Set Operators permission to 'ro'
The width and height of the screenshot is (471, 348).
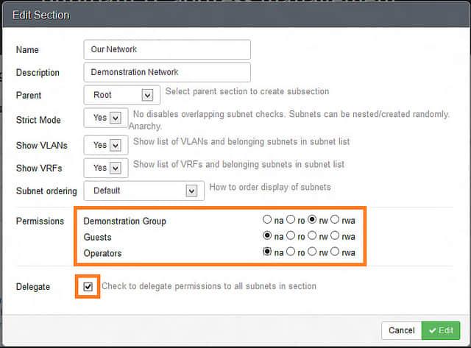[290, 252]
